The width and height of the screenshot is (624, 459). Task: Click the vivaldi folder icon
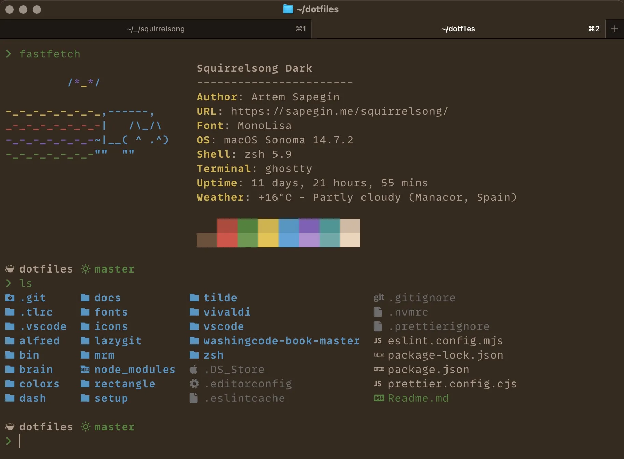(194, 312)
